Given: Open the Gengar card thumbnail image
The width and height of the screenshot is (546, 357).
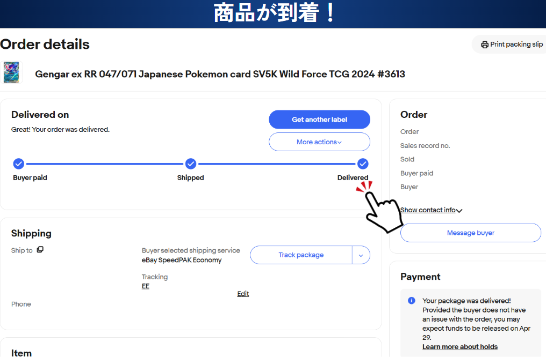Looking at the screenshot, I should [11, 72].
